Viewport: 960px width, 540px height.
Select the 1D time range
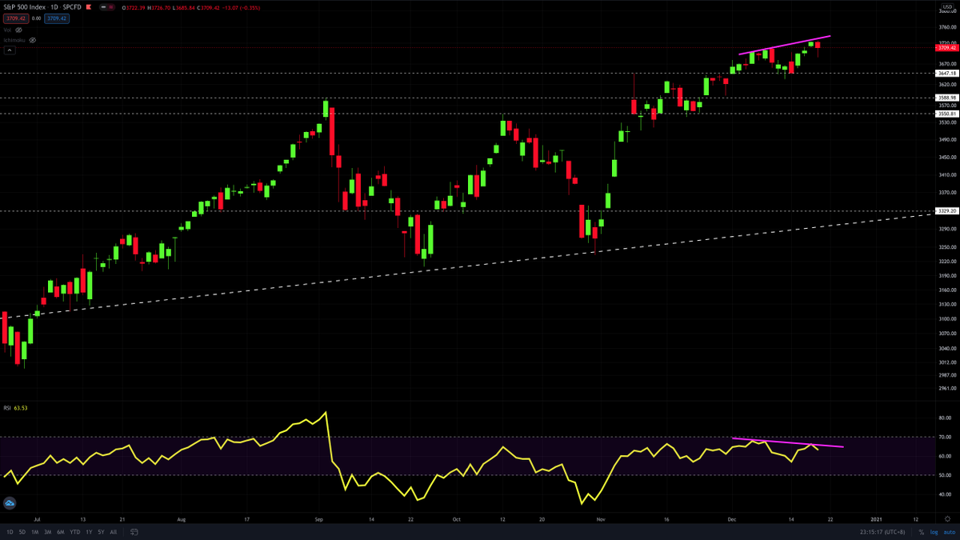click(x=10, y=532)
